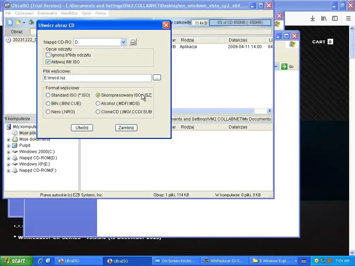Image resolution: width=355 pixels, height=266 pixels.
Task: Click the green Go button in Explorer window
Action: pos(287,66)
